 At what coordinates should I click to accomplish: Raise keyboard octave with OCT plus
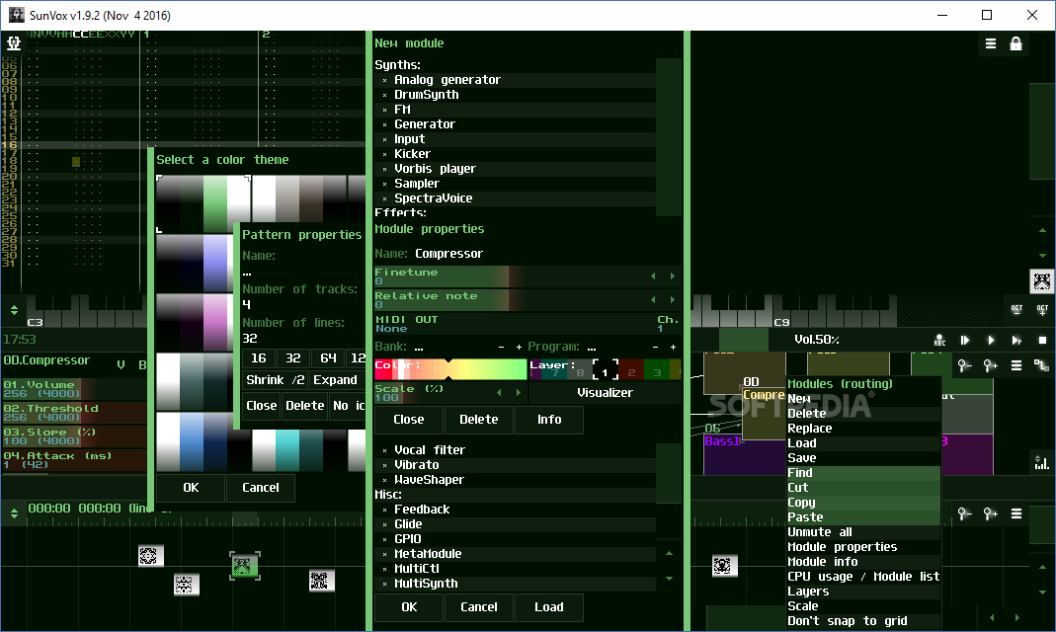click(1042, 310)
